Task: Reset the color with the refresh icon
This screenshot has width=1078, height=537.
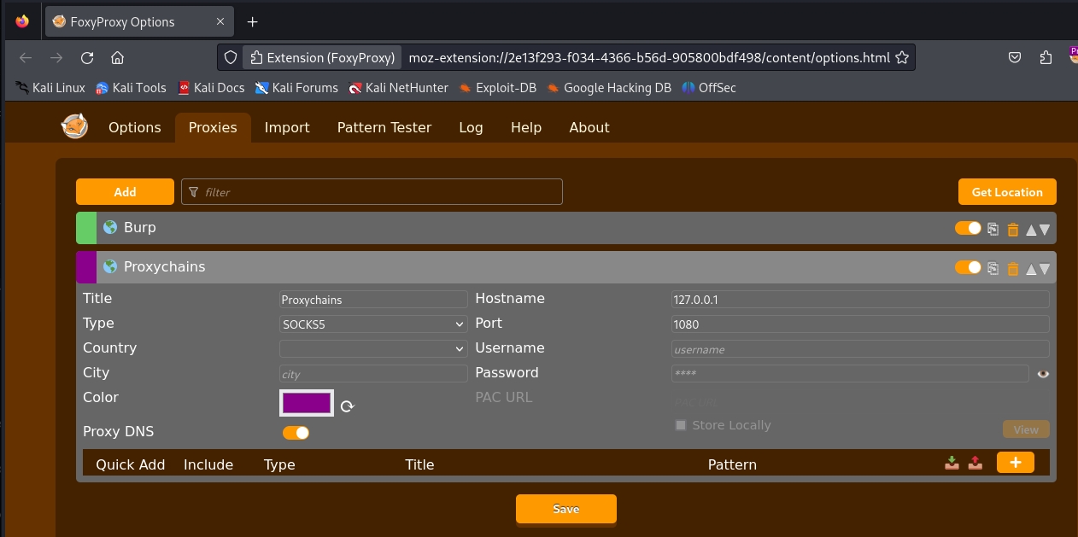Action: point(347,406)
